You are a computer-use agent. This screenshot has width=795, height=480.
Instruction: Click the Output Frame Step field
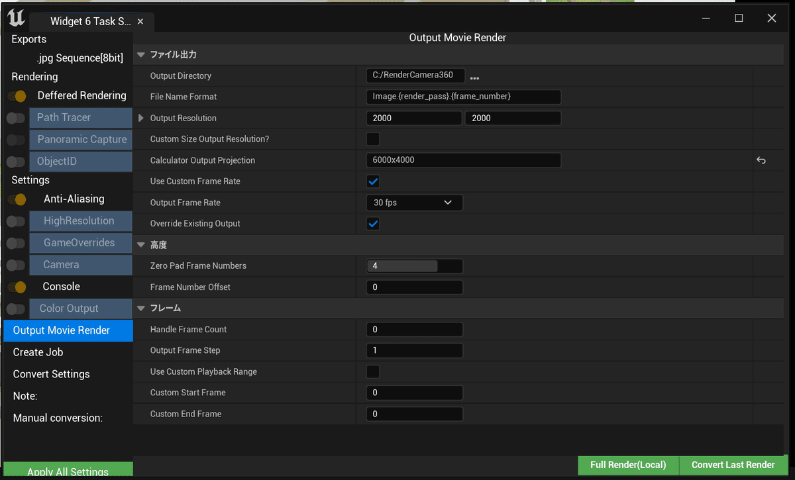pos(415,351)
